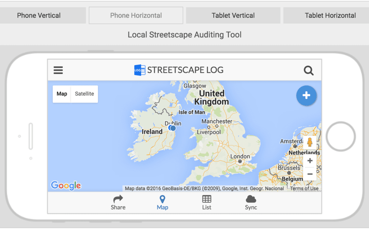Click the map data copyright text
Screen dimensions: 369x230
coord(204,188)
